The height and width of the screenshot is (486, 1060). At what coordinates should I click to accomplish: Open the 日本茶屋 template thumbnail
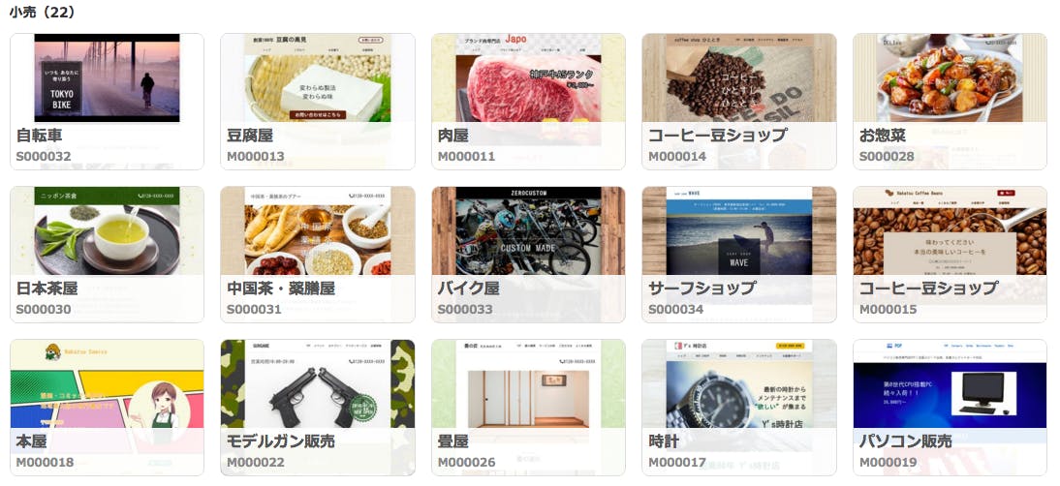107,255
